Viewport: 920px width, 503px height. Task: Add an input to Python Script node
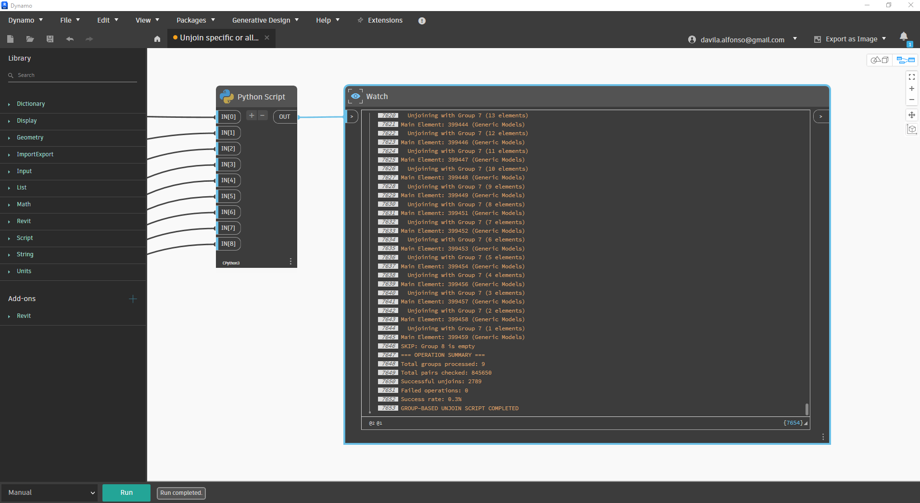coord(251,115)
